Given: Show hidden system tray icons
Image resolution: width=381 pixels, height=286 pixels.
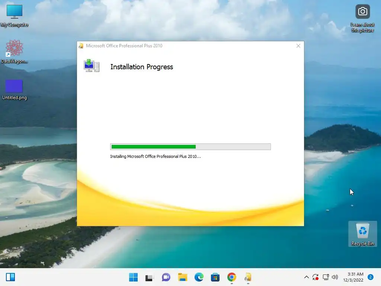Looking at the screenshot, I should 307,277.
